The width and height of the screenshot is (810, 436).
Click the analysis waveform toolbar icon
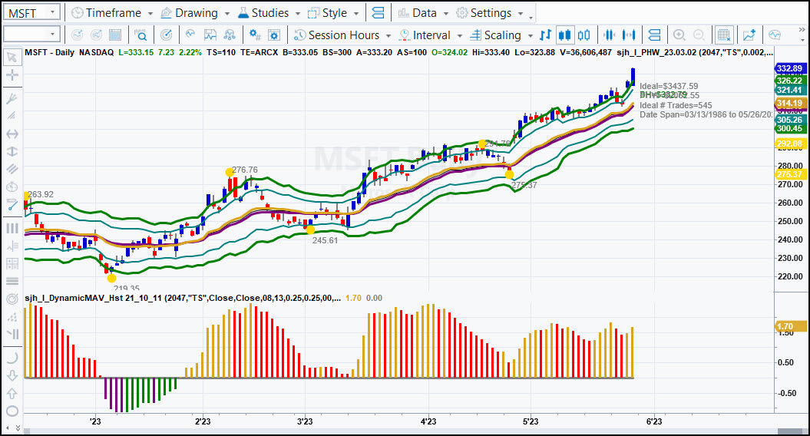pos(190,35)
